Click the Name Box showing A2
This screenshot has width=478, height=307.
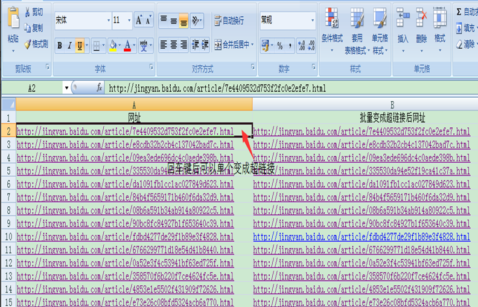coord(32,88)
